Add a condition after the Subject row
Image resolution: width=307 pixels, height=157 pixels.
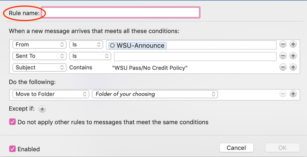[x=293, y=67]
